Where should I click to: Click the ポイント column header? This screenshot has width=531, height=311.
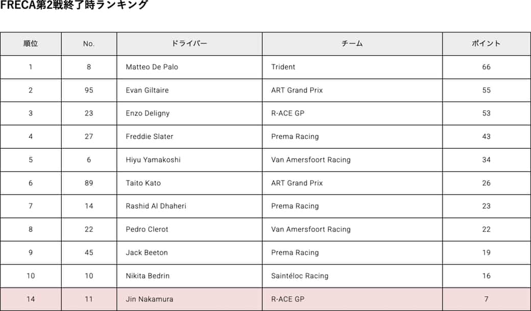click(486, 44)
